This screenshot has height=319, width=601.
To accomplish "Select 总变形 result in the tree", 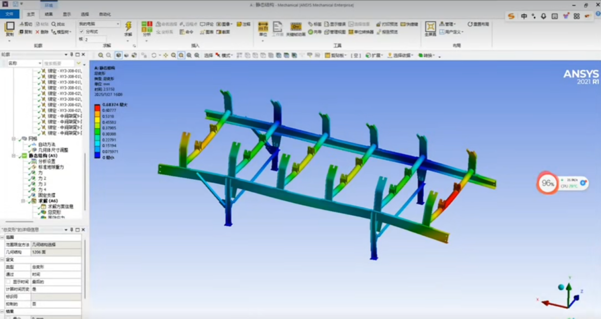I will click(x=54, y=212).
